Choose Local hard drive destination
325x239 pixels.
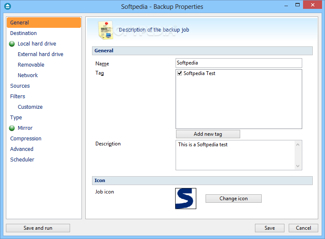pos(37,44)
